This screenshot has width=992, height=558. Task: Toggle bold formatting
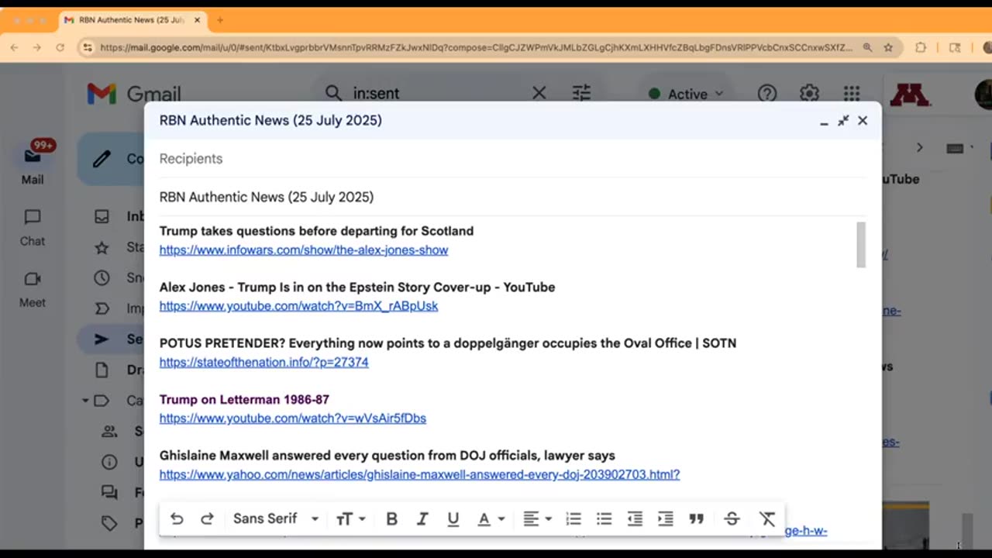point(391,518)
